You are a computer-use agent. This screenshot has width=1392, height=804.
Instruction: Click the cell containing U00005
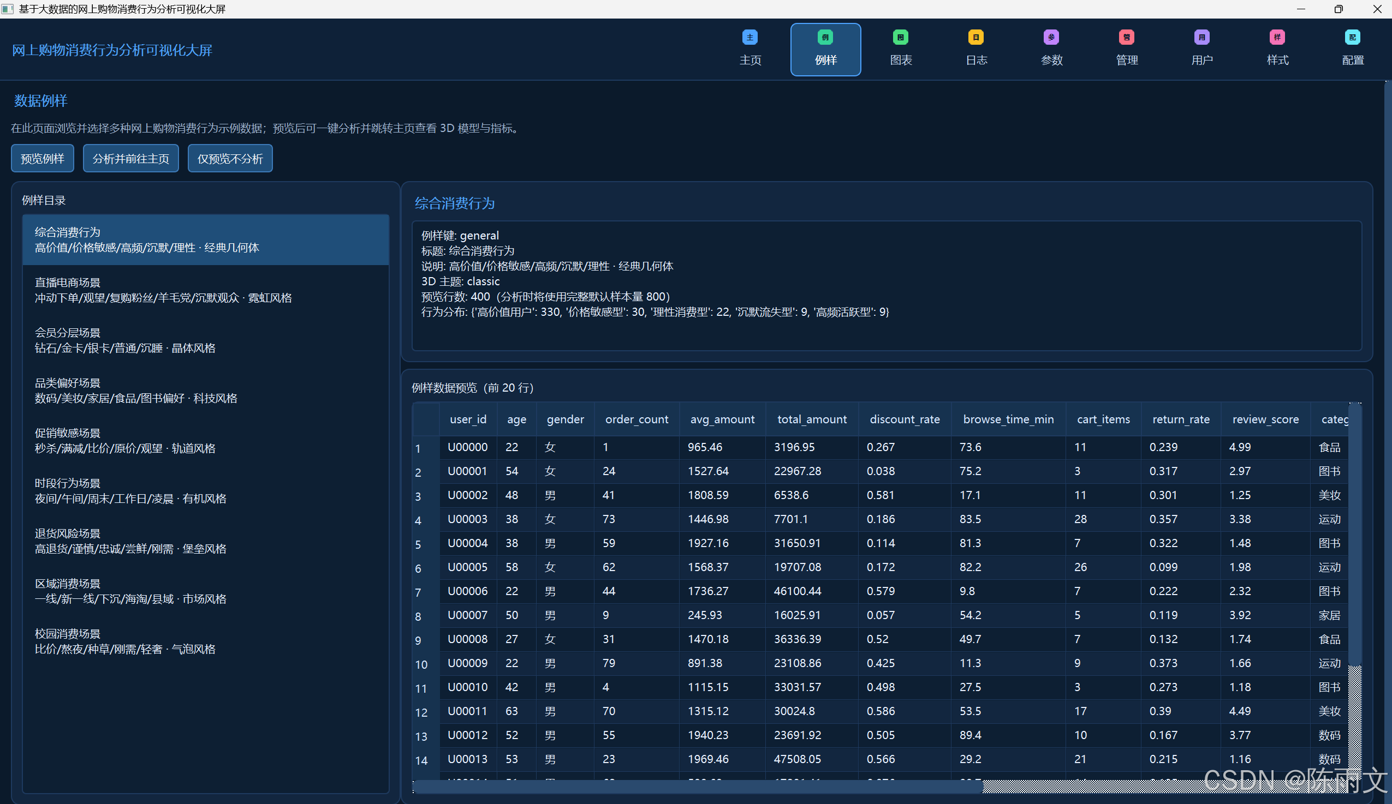[x=468, y=567]
